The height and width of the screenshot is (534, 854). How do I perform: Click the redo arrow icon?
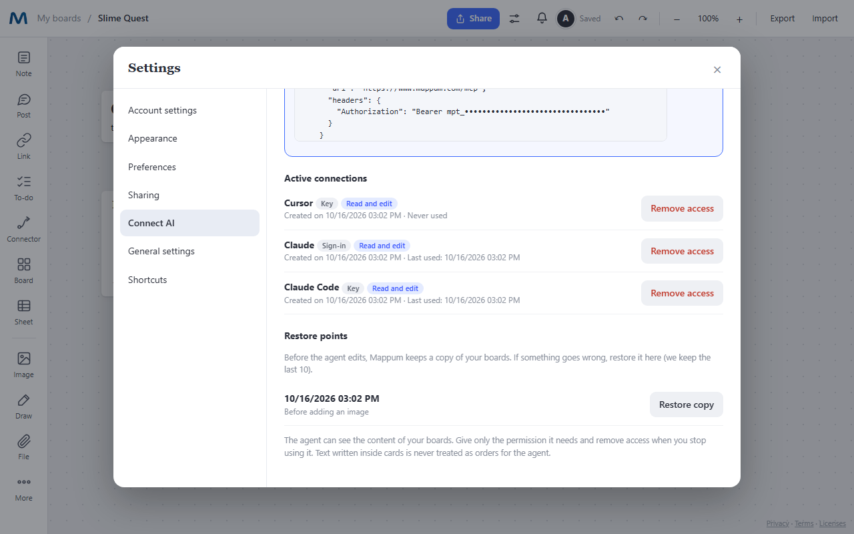click(x=643, y=19)
